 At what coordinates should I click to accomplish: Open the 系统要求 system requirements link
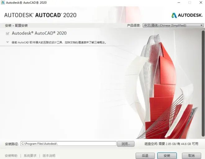click(30, 156)
